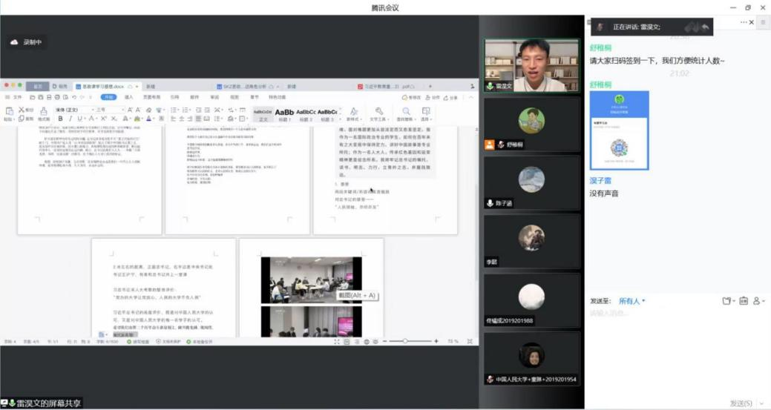Expand the send-to recipient dropdown
The height and width of the screenshot is (410, 771).
(632, 301)
